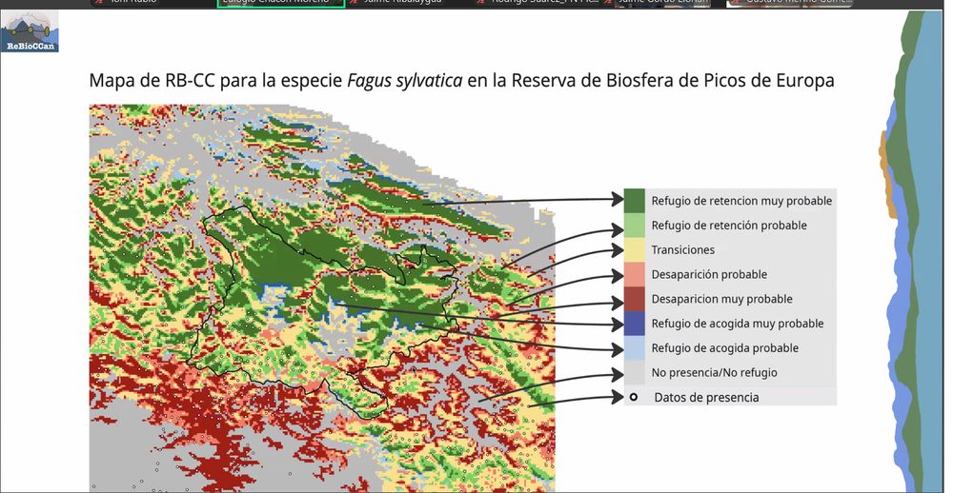The image size is (953, 493).
Task: Click 'Refugio de retención probable' label
Action: (x=729, y=226)
